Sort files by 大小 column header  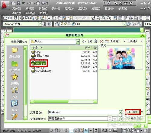point(81,48)
